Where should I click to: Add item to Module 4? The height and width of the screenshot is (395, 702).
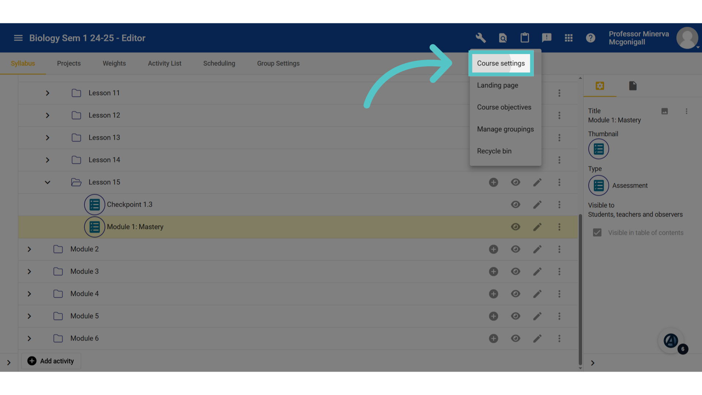[494, 294]
